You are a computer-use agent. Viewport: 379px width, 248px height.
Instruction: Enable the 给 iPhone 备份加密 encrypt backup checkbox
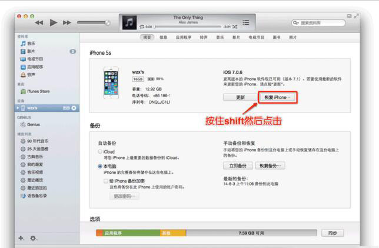pos(105,181)
